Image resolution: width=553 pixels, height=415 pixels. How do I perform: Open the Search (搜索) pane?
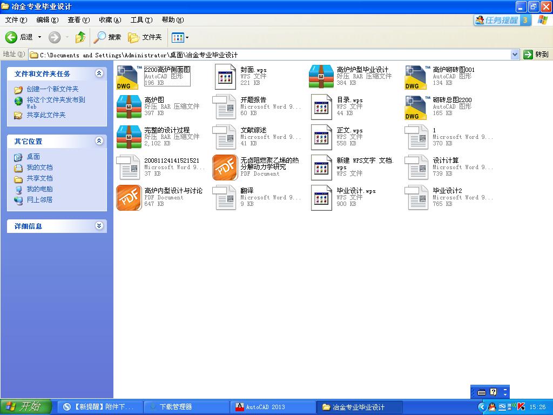point(107,37)
